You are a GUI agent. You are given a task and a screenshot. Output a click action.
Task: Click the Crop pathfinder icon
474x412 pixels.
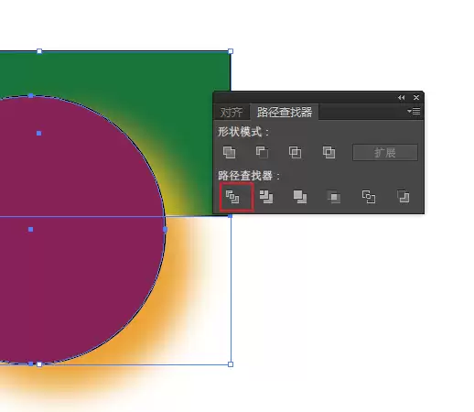point(334,197)
